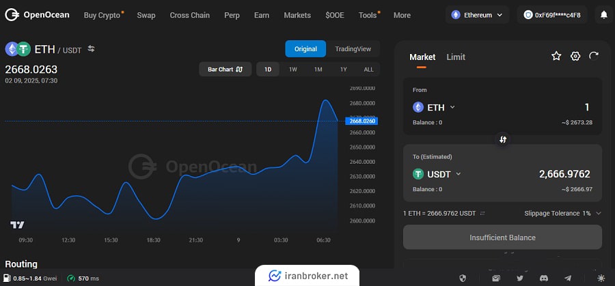This screenshot has height=286, width=615.
Task: Switch From and To tokens
Action: (x=503, y=139)
